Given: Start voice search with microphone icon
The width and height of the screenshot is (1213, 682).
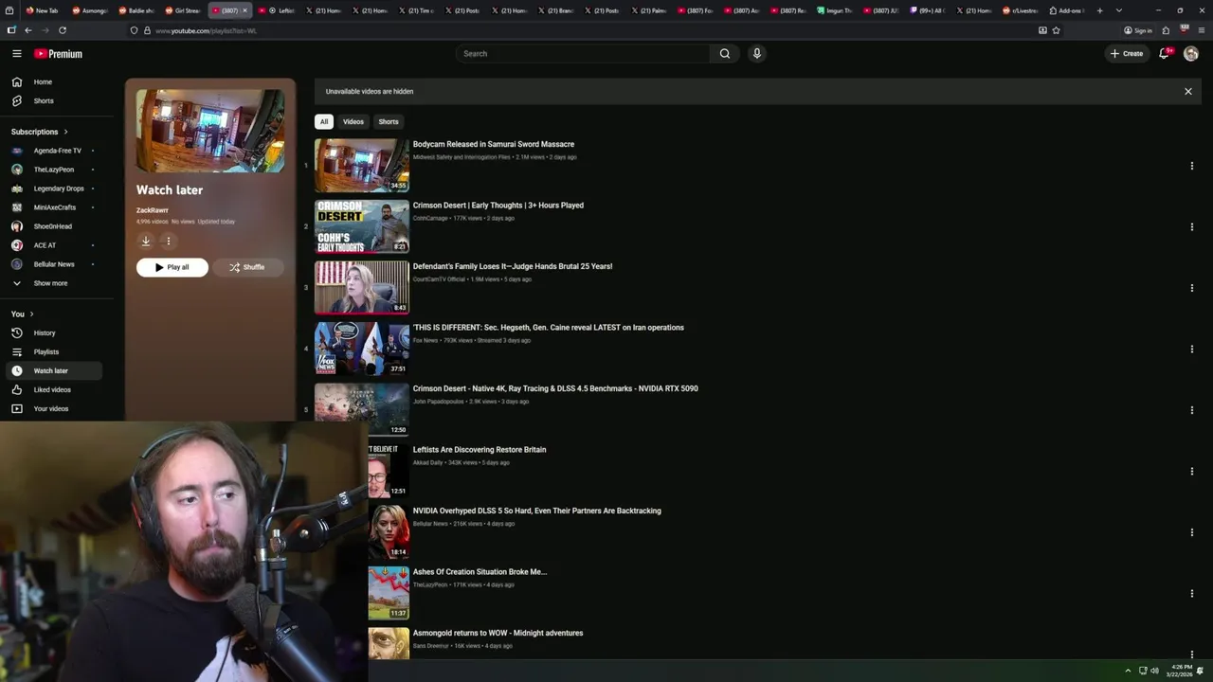Looking at the screenshot, I should (x=757, y=54).
